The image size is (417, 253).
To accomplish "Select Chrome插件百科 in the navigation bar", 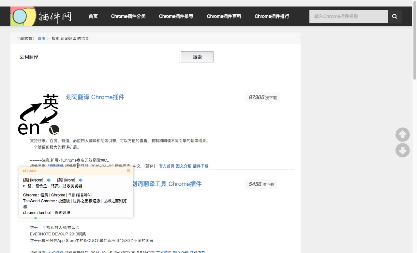I will 224,16.
